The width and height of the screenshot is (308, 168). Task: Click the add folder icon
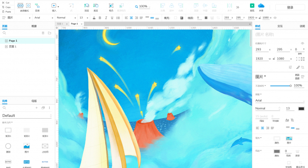tap(49, 33)
